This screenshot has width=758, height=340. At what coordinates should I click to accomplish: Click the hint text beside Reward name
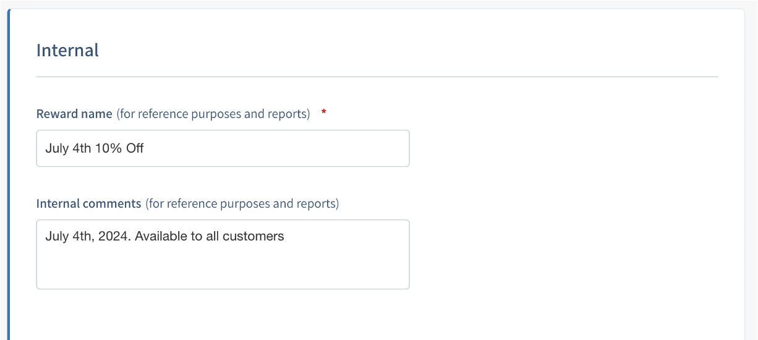[213, 114]
